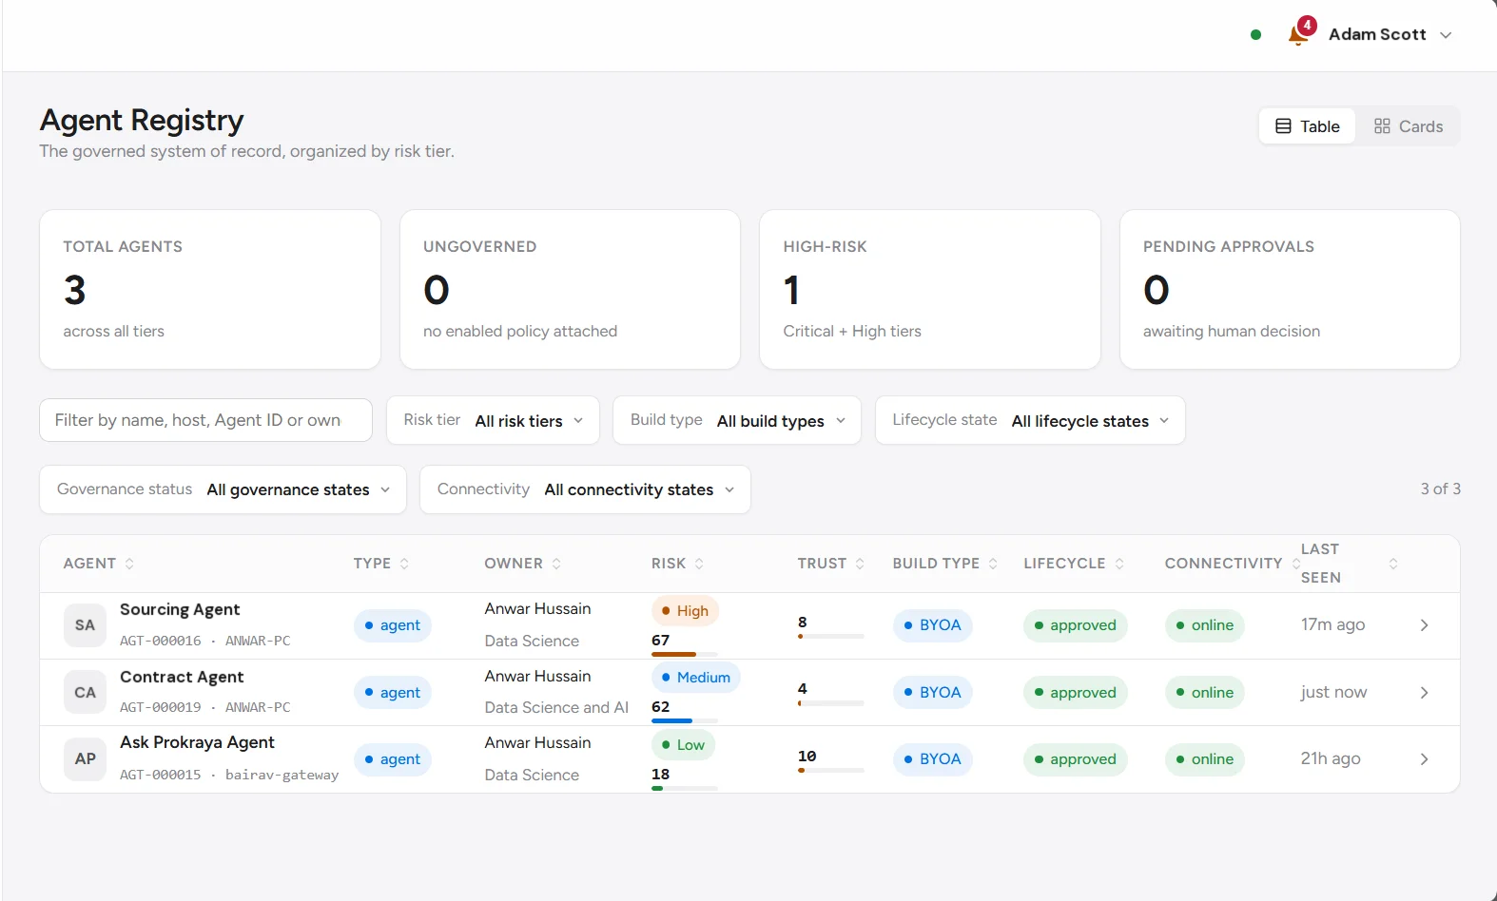Screen dimensions: 1497x901
Task: Click the '3 of 3' result count
Action: coord(1440,489)
